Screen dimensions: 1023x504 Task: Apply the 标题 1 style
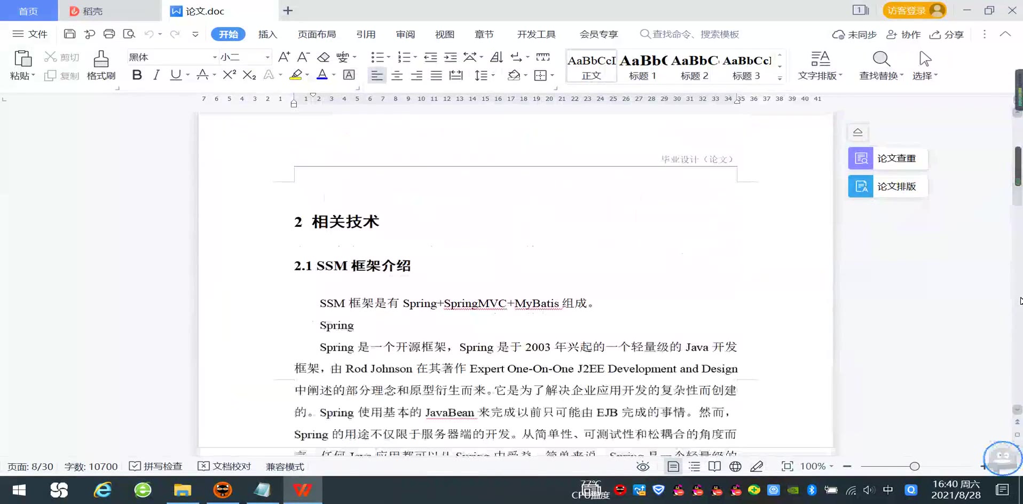643,66
